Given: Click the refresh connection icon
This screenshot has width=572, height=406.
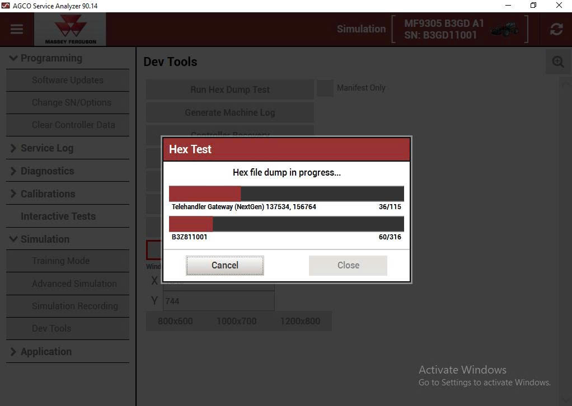Looking at the screenshot, I should [556, 29].
